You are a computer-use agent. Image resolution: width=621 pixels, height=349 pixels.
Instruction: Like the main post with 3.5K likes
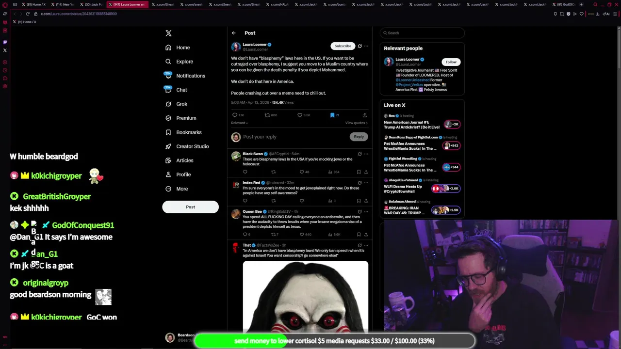click(x=300, y=115)
